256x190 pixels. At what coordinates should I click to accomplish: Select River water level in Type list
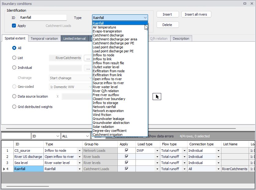coord(120,87)
